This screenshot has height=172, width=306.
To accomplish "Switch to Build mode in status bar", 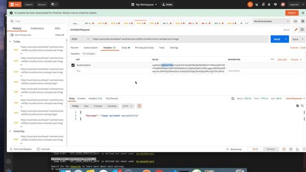I will click(255, 149).
